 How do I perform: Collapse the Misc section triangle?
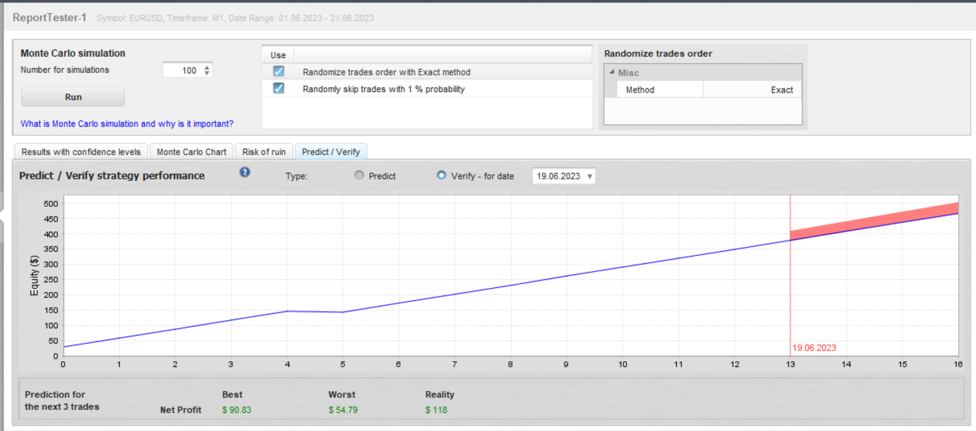[x=612, y=72]
